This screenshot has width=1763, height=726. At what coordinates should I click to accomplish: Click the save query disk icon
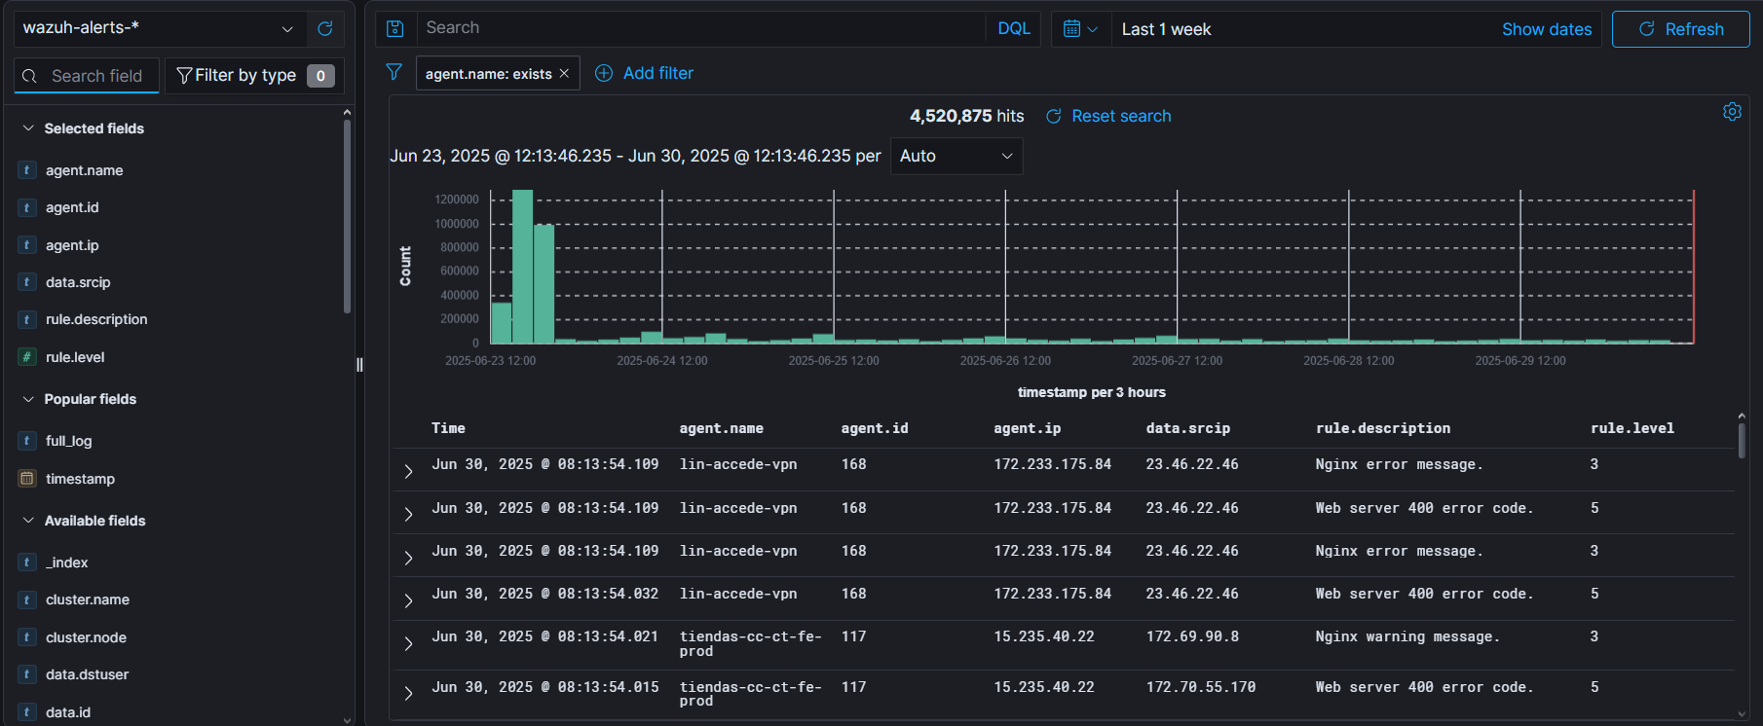tap(395, 29)
